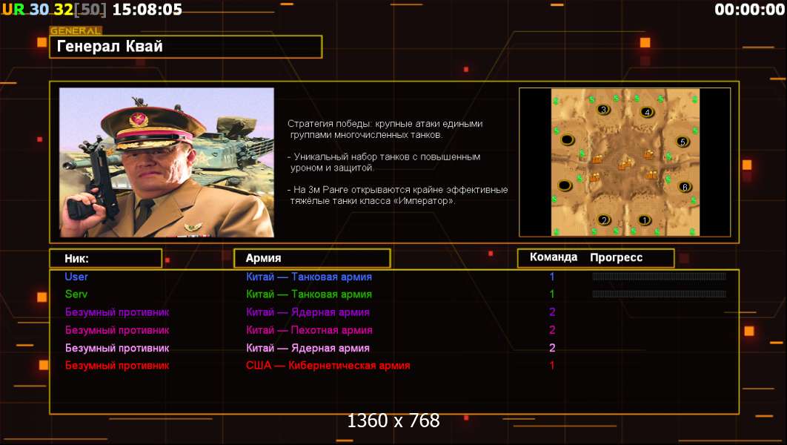The height and width of the screenshot is (445, 787).
Task: Click the unnumbered lower-left start position marker
Action: coord(565,186)
